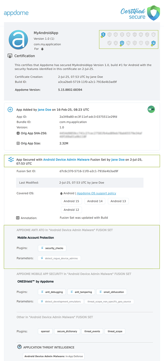Screen dimensions: 164x361
Task: Click the Annotation note icon
Action: 18,218
